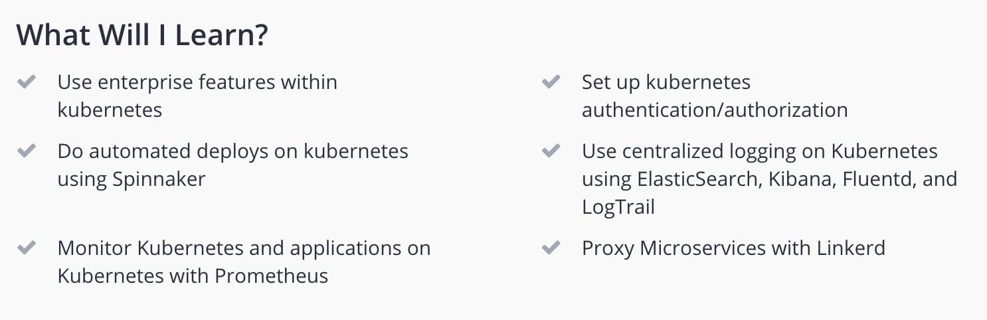Click 'Set up kubernetes' text line
The image size is (987, 320).
coord(666,83)
